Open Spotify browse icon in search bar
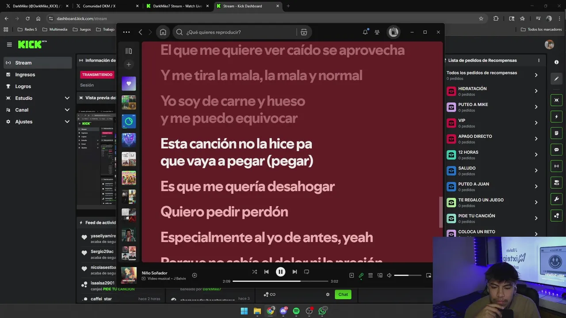Viewport: 566px width, 318px height. 304,32
